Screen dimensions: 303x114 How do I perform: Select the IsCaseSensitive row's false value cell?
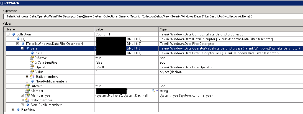[x=126, y=63]
